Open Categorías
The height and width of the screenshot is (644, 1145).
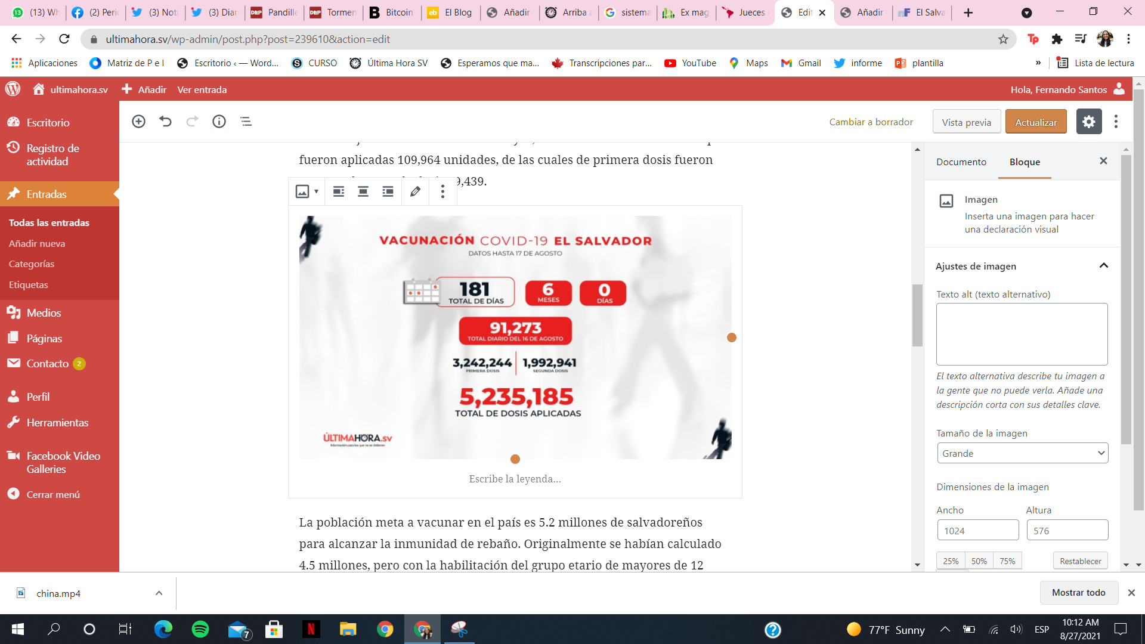click(x=32, y=264)
